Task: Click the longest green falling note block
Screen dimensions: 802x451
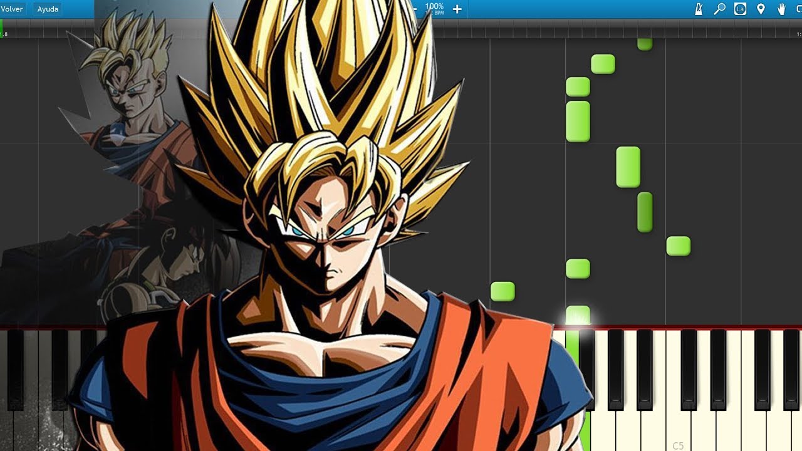Action: 578,122
